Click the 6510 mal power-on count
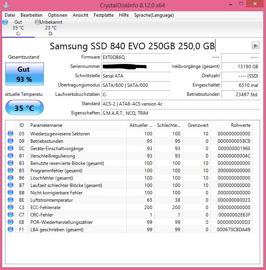Screen dimensions: 266x270 [x=240, y=85]
